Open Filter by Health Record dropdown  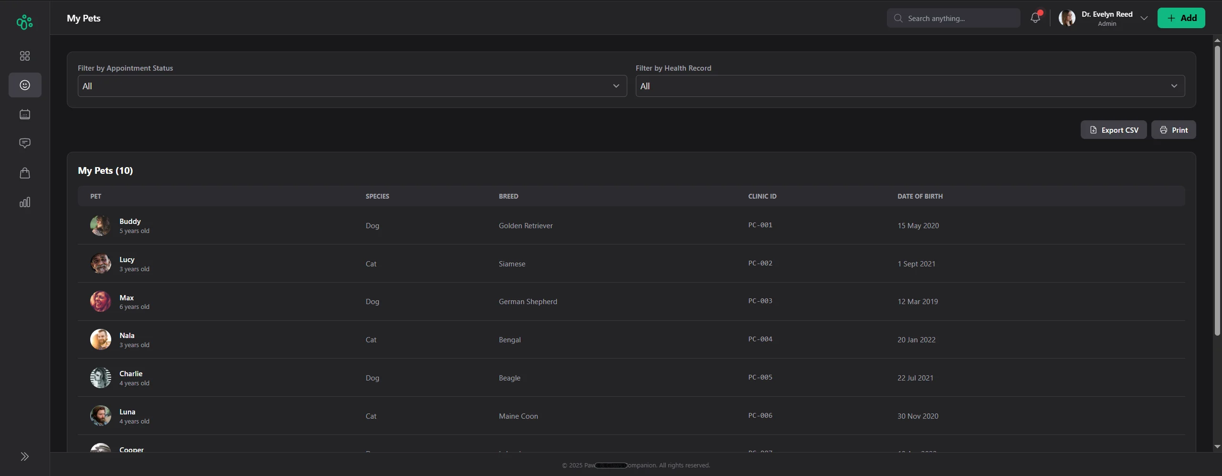[x=909, y=86]
